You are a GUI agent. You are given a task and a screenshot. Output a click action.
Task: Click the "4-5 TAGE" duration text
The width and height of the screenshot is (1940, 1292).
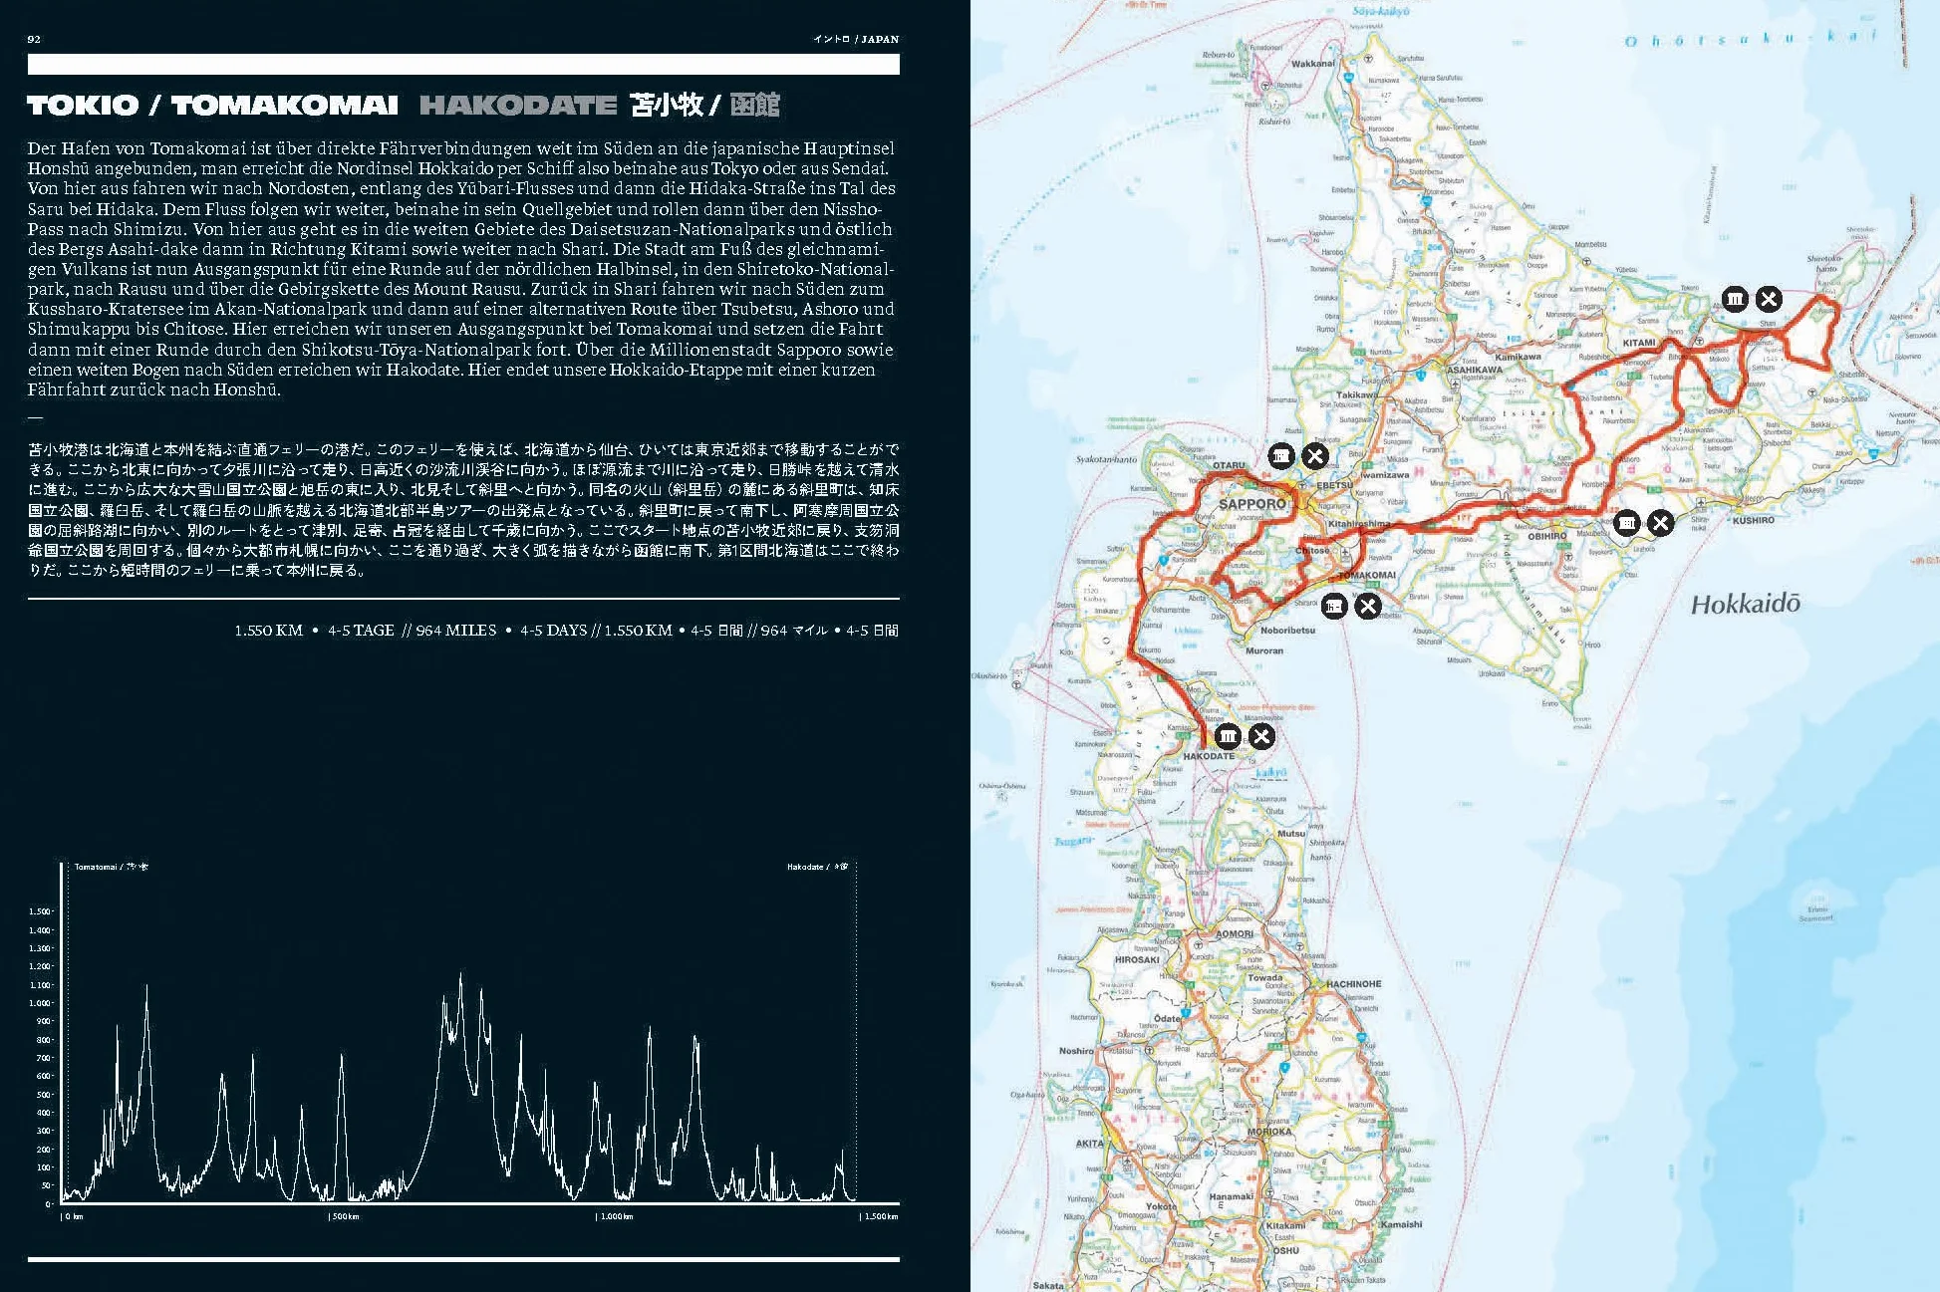point(361,631)
